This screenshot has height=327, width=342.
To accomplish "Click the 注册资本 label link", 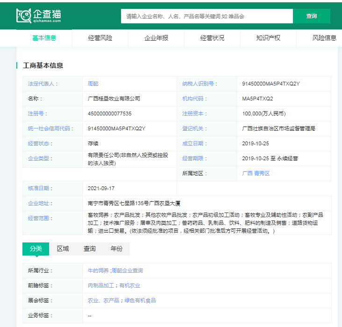I will coord(193,114).
